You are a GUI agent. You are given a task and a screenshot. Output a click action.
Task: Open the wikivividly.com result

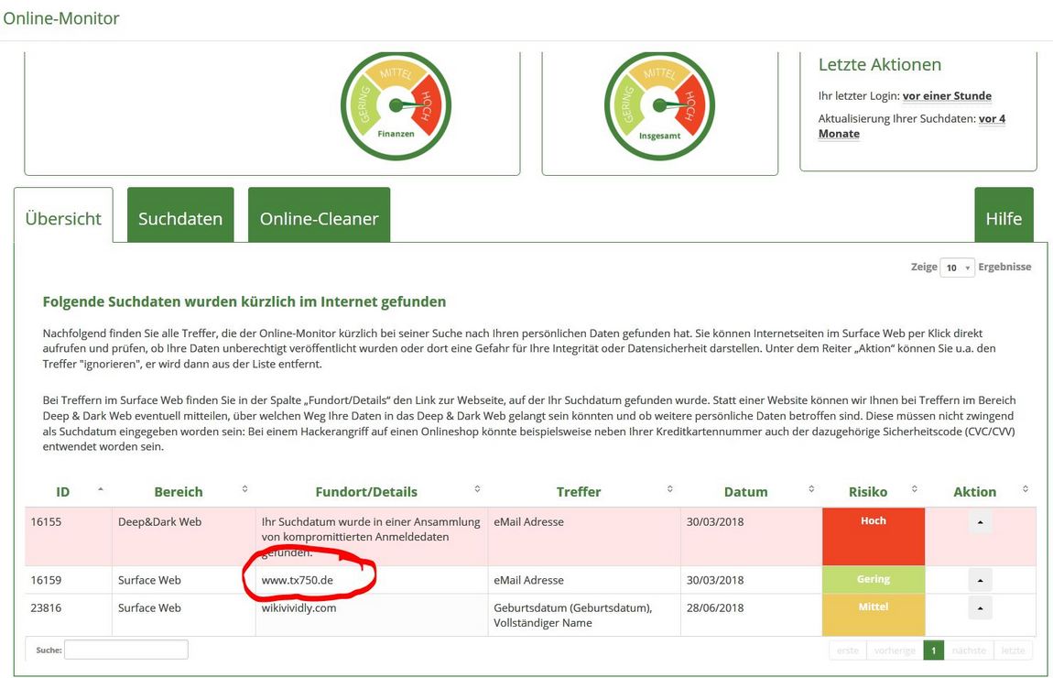pyautogui.click(x=299, y=607)
